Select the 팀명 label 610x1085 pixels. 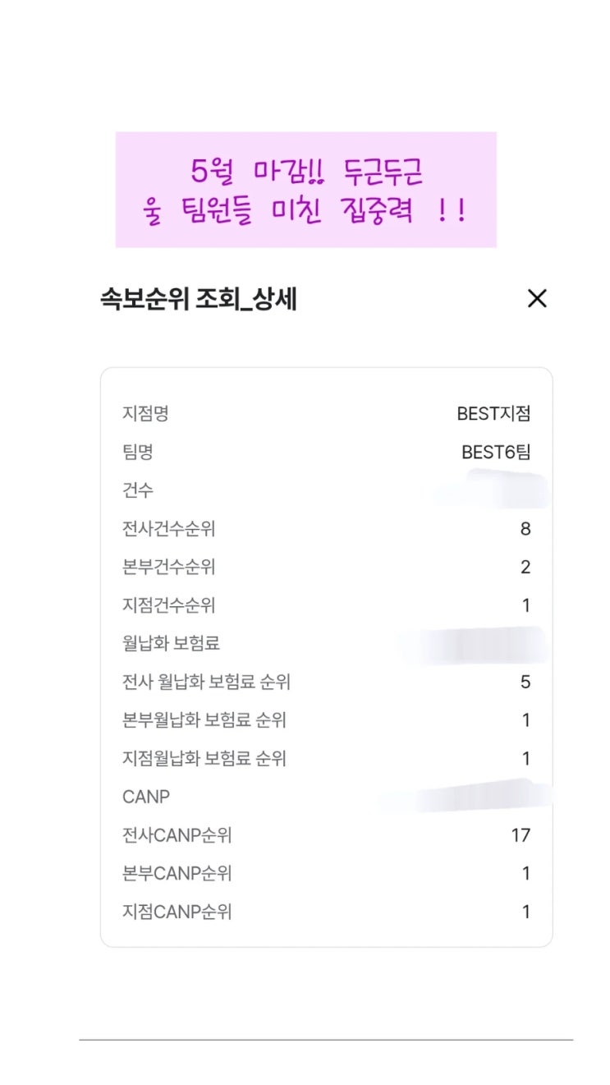coord(137,453)
